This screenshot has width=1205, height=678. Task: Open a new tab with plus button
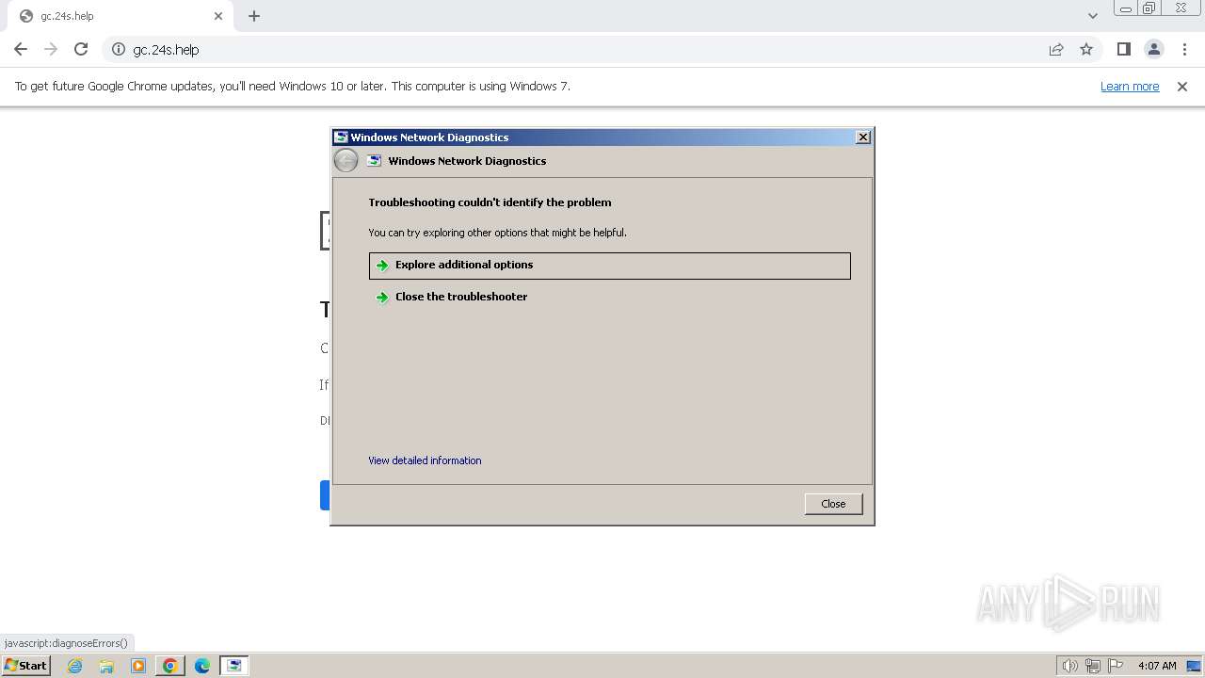click(x=254, y=16)
